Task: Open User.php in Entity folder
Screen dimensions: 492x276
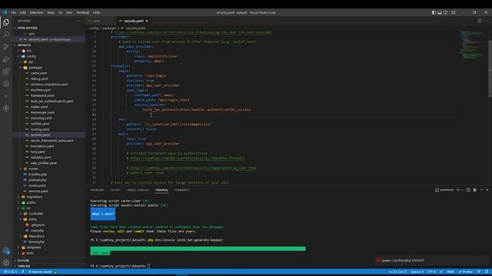Action: 37,231
